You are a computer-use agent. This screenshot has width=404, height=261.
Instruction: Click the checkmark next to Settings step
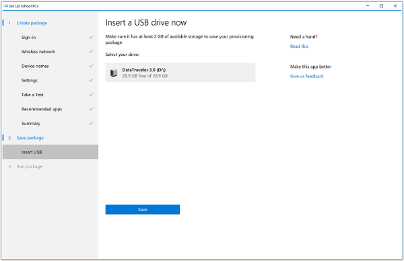click(91, 80)
